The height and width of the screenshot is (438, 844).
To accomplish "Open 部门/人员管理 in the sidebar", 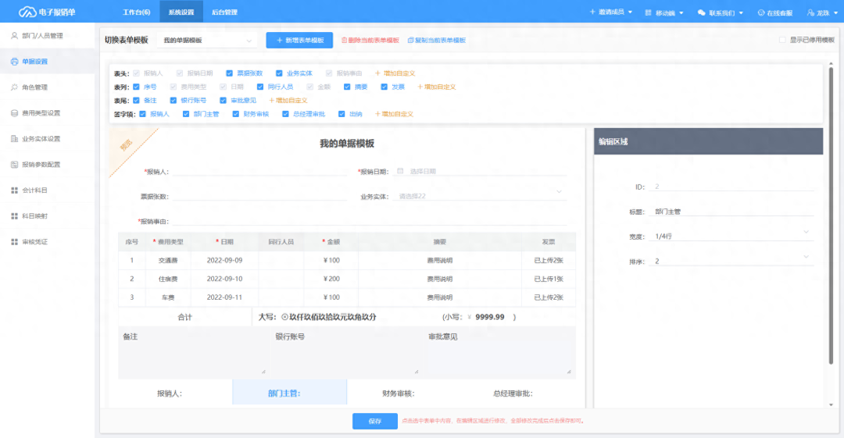I will click(48, 35).
